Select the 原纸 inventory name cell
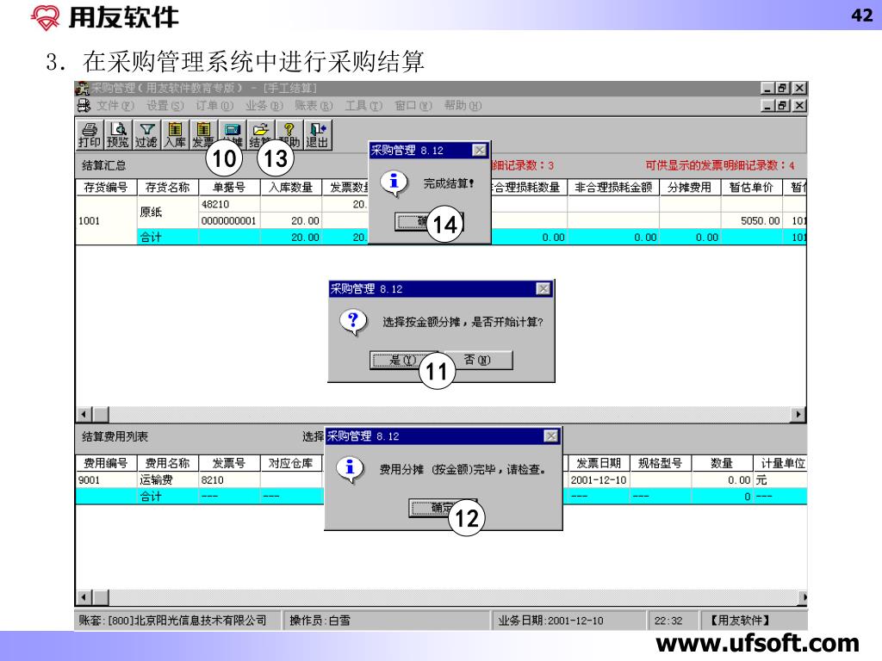882x661 pixels. (x=168, y=213)
